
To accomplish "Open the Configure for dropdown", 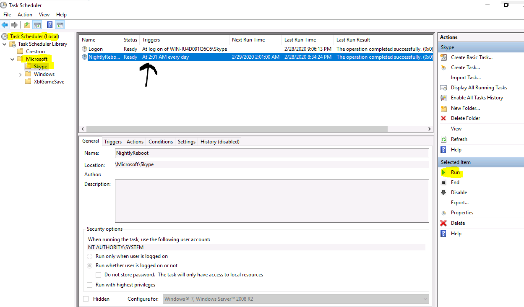I will coord(425,299).
